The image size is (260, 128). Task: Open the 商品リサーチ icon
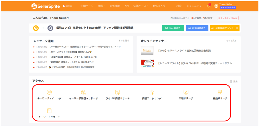[x=220, y=92]
